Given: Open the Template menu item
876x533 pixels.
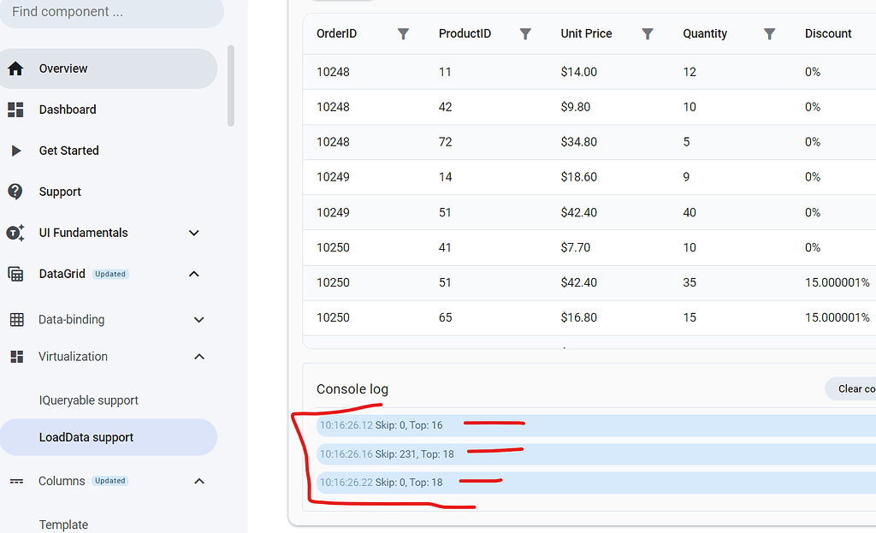Looking at the screenshot, I should pos(63,524).
